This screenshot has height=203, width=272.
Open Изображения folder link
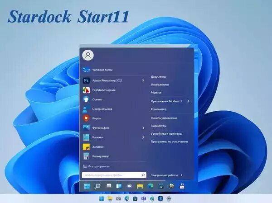160,85
